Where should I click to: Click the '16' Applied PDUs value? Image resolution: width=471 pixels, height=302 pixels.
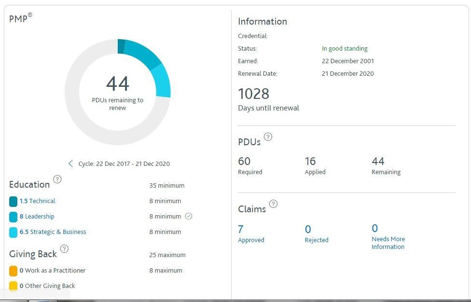(310, 161)
